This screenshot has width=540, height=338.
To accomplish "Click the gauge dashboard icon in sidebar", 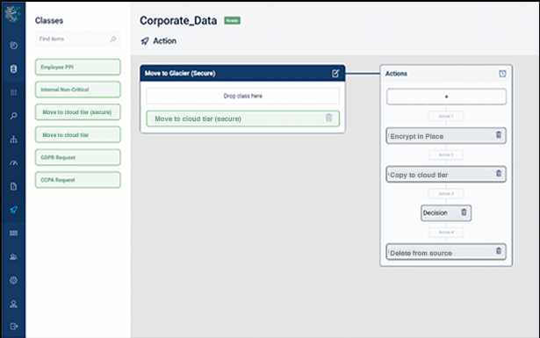I will pos(13,162).
